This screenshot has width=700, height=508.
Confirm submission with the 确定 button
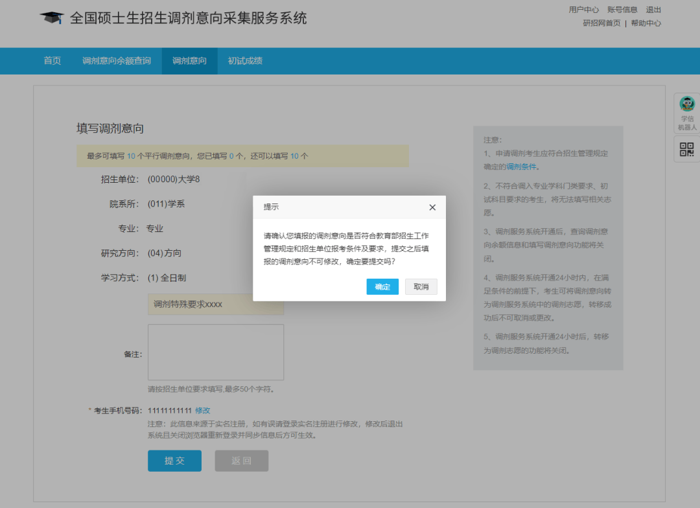click(382, 286)
